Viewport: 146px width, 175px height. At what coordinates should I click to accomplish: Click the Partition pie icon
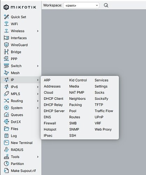(x=6, y=163)
